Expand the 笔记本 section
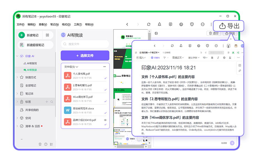253x162 pixels. pos(17,93)
